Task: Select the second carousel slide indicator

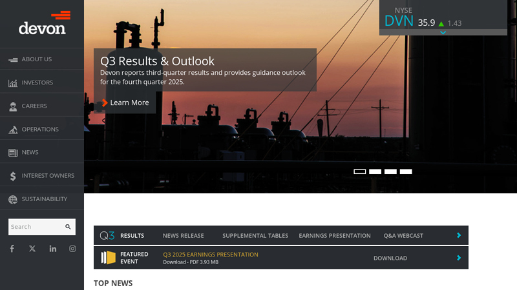Action: (375, 171)
